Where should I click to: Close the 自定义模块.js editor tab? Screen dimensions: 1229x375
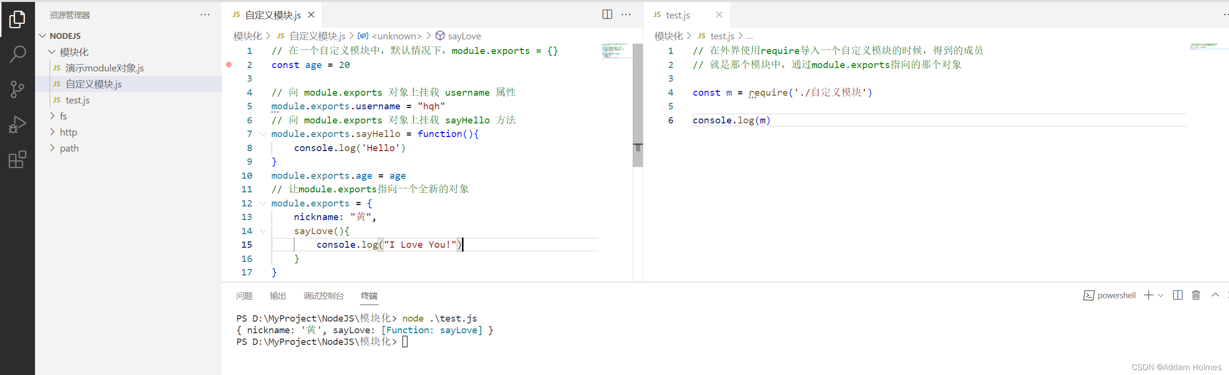click(311, 15)
